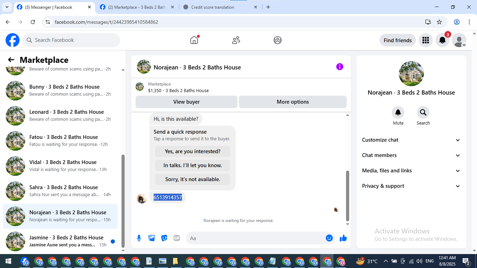The height and width of the screenshot is (268, 477).
Task: Open the Bunny conversation
Action: click(60, 90)
